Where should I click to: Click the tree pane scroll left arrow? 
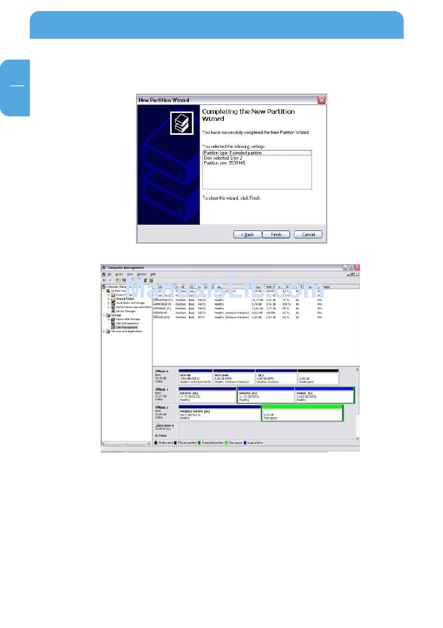[x=104, y=443]
